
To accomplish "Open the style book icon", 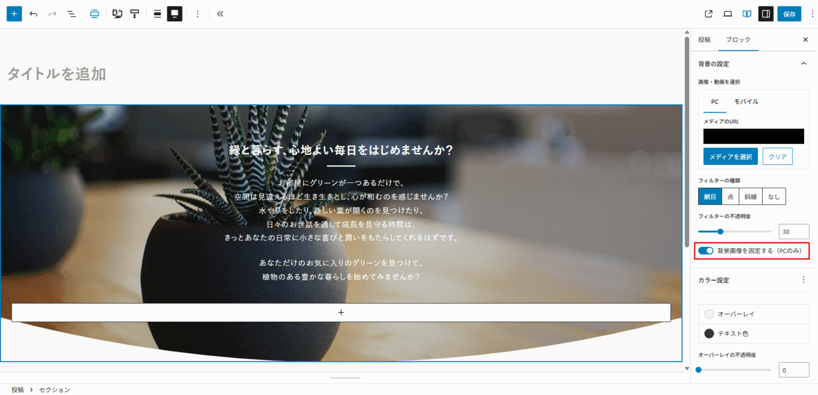I will pos(746,13).
